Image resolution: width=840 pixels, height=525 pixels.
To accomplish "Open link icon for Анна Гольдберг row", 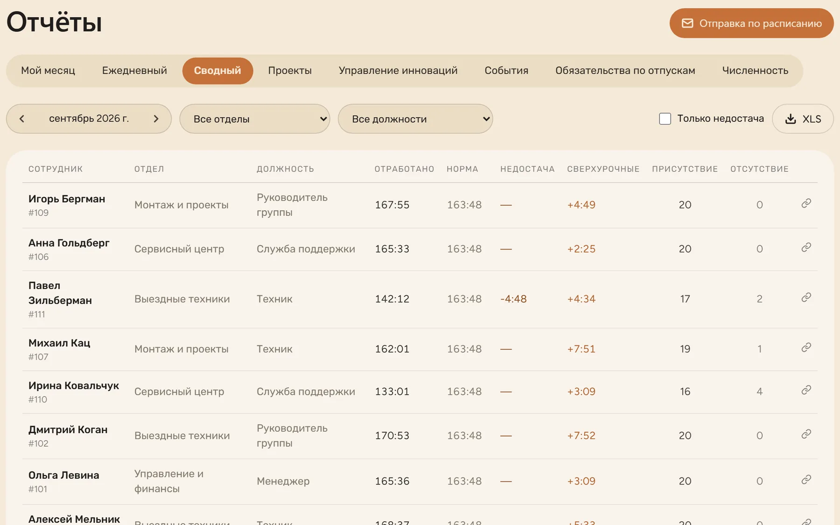I will 806,248.
